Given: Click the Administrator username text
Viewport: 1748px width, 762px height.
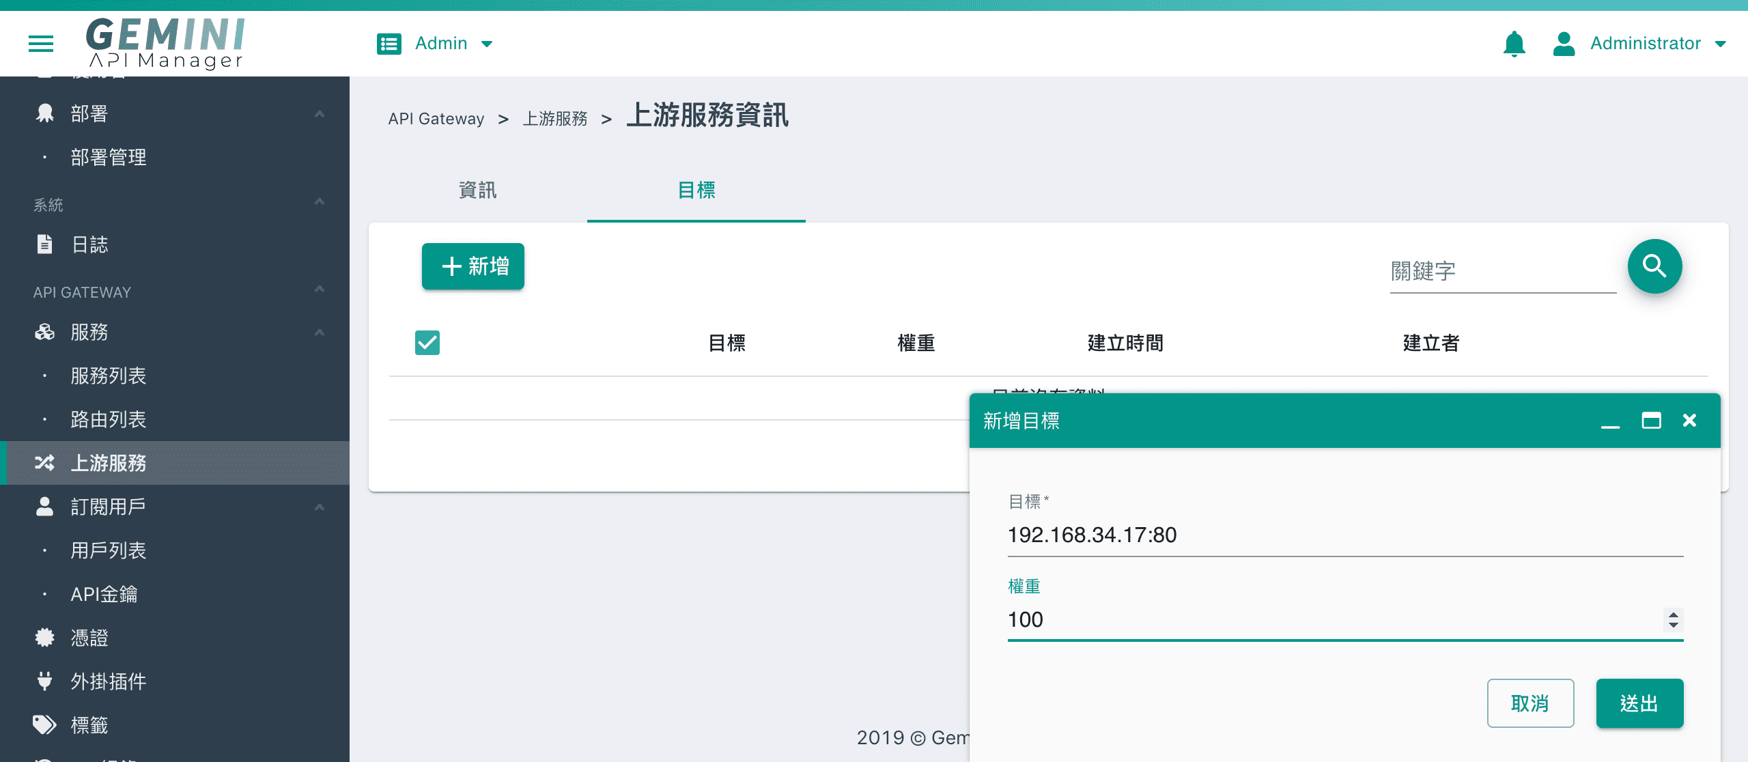Looking at the screenshot, I should 1646,44.
